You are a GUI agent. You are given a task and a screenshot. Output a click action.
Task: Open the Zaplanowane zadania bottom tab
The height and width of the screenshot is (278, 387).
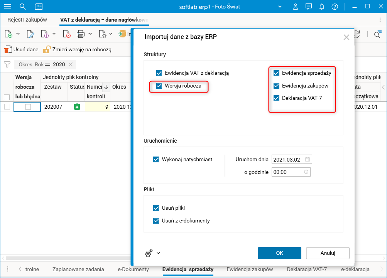point(78,270)
